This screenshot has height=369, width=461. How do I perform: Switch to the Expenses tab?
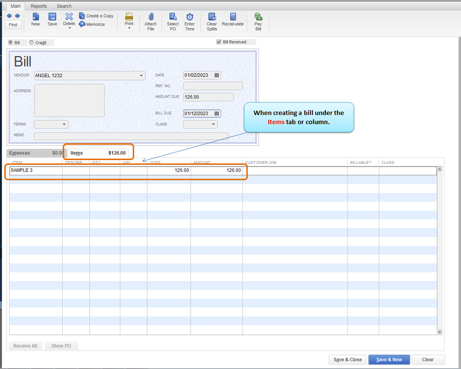20,153
